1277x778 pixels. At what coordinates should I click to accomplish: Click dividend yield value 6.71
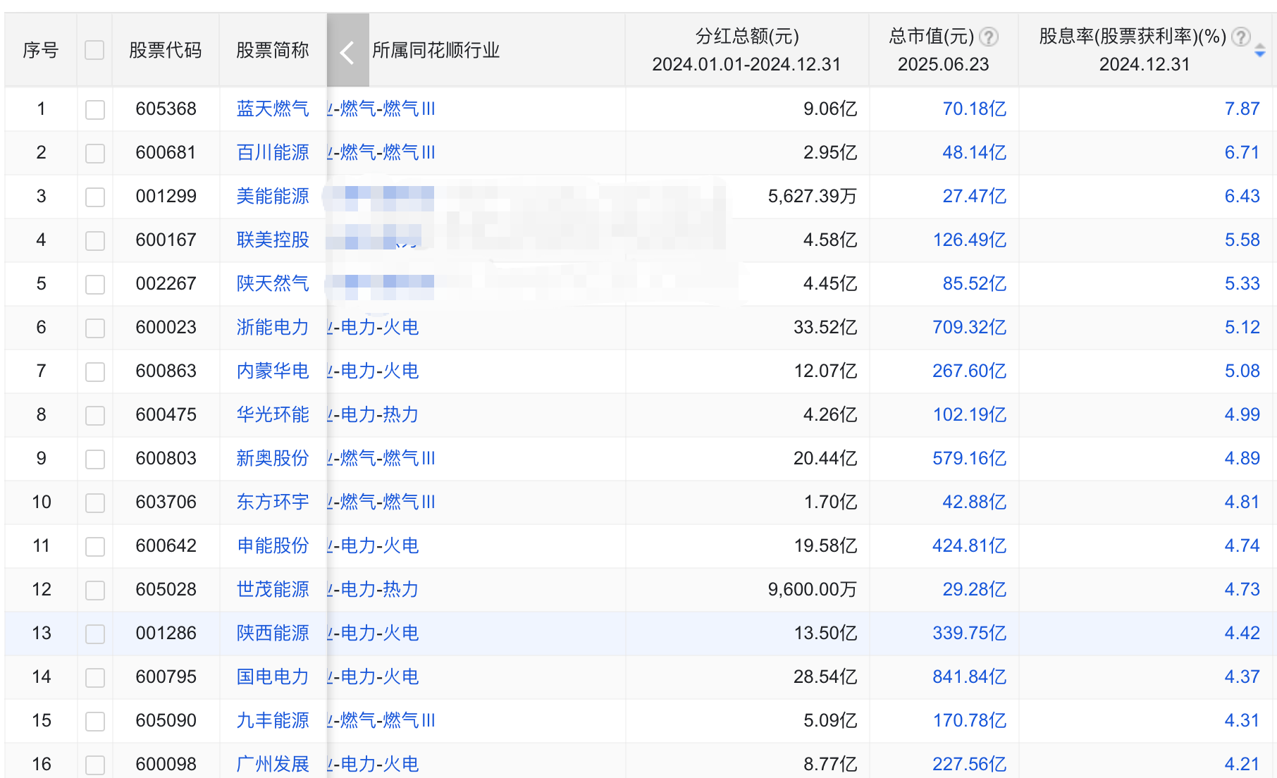1242,152
